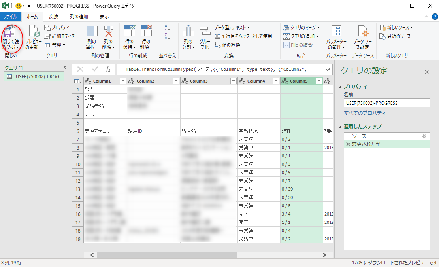Click the 行の保持 keep rows icon
Image resolution: width=439 pixels, height=267 pixels.
[129, 31]
